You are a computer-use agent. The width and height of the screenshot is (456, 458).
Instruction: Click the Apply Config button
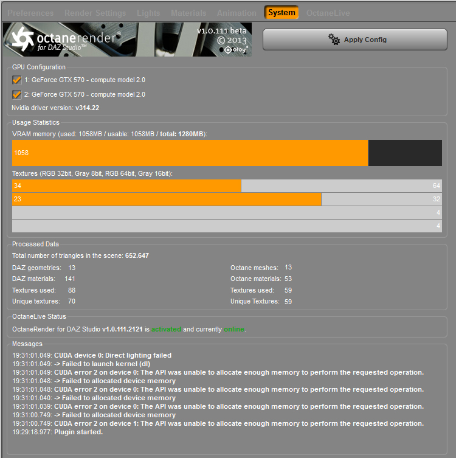(354, 40)
